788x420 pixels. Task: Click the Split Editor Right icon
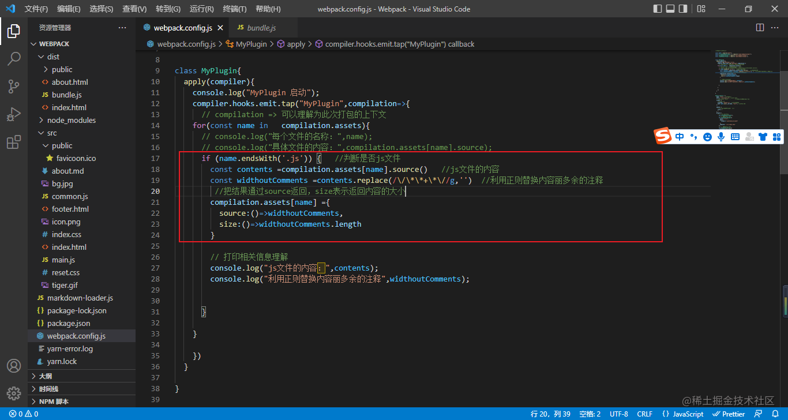point(760,28)
